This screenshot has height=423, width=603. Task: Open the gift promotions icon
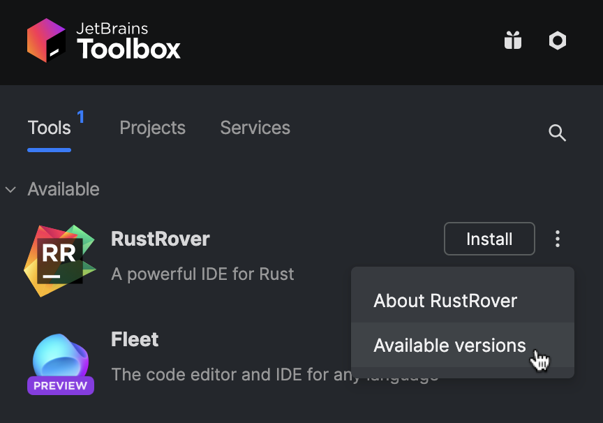tap(513, 40)
